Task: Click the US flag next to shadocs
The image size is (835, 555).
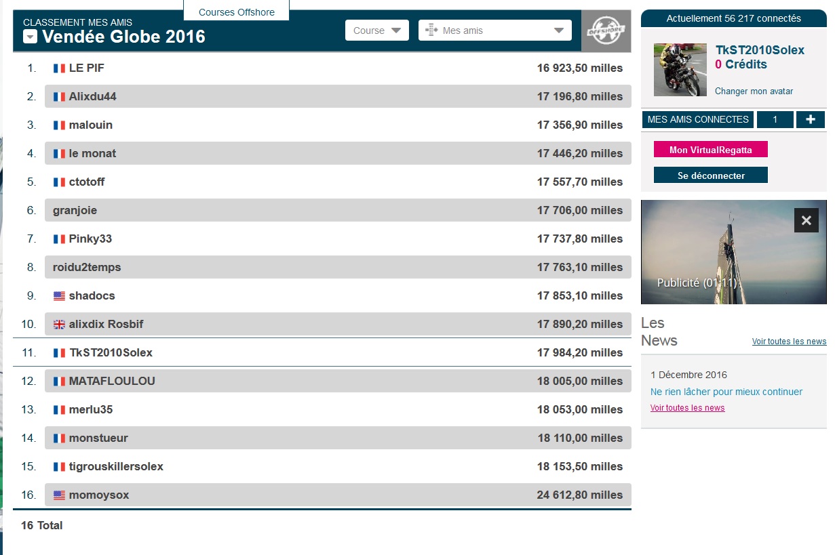Action: [x=59, y=296]
